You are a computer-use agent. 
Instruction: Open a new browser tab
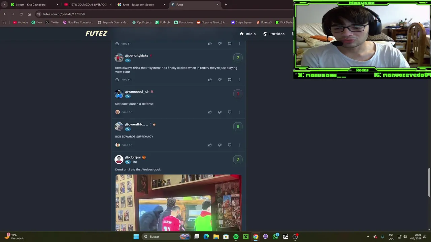pos(226,5)
